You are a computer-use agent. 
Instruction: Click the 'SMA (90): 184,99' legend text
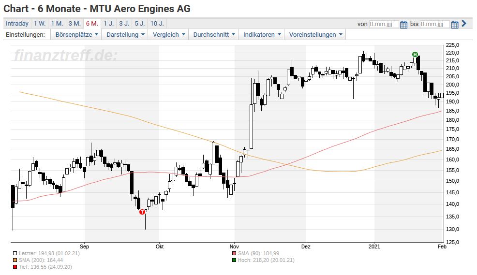point(258,253)
